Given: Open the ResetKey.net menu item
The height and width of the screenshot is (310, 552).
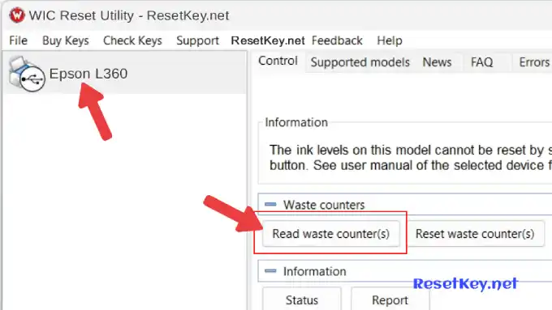Looking at the screenshot, I should (x=268, y=40).
